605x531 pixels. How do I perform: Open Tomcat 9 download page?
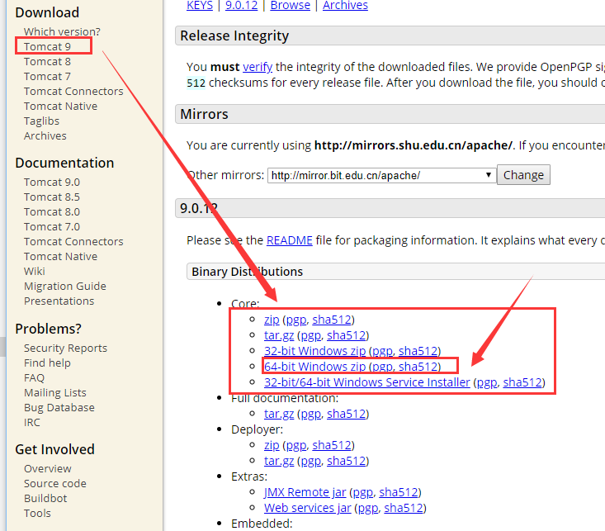click(47, 46)
